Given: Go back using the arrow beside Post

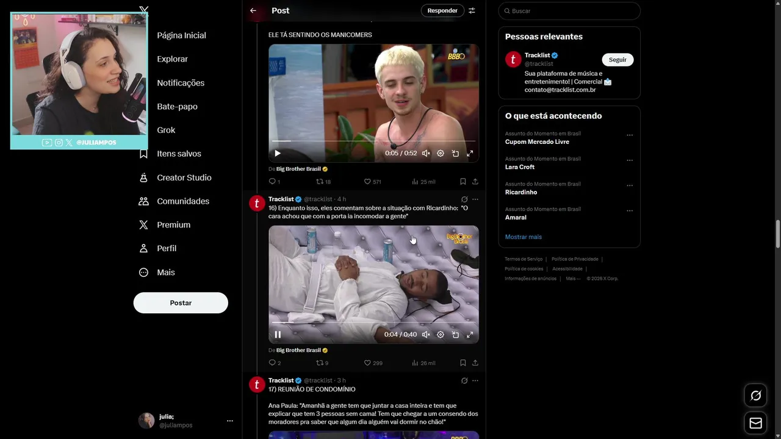Looking at the screenshot, I should tap(253, 10).
